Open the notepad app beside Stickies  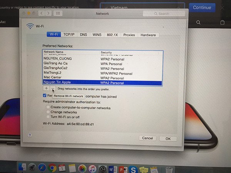[x=154, y=170]
